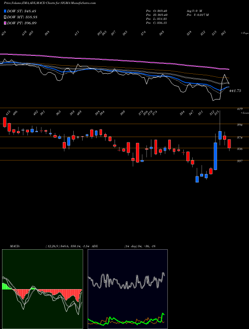The width and height of the screenshot is (249, 329).
Task: Click the 394 price level label
Action: point(240,125)
